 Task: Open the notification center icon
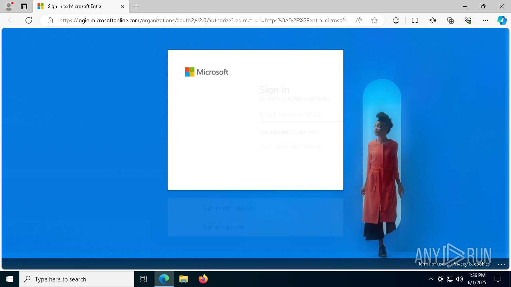[x=498, y=279]
